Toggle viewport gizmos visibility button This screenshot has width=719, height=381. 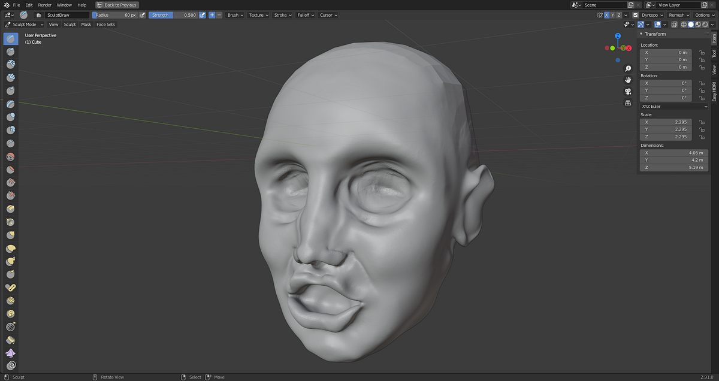(x=641, y=25)
